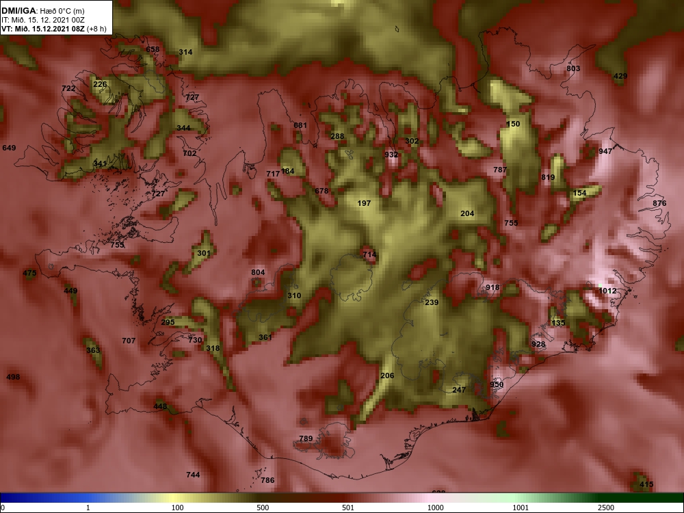
Task: Click the pale yellow band of the color scale
Action: click(x=172, y=498)
